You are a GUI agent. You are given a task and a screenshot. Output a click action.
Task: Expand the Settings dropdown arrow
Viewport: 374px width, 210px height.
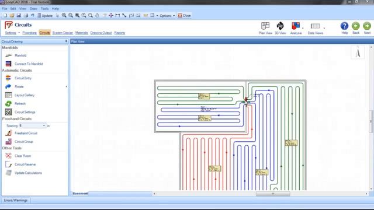coord(19,33)
